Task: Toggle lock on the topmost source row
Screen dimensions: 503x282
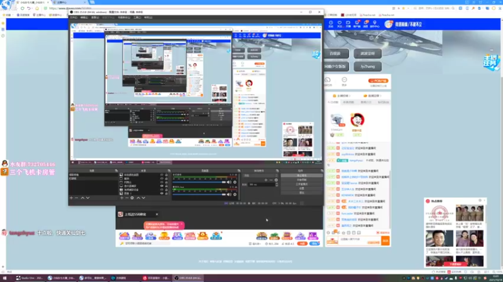Action: (166, 175)
